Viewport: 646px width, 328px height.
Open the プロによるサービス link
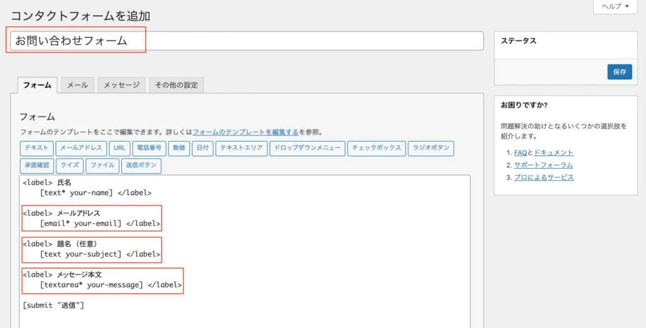(x=544, y=178)
